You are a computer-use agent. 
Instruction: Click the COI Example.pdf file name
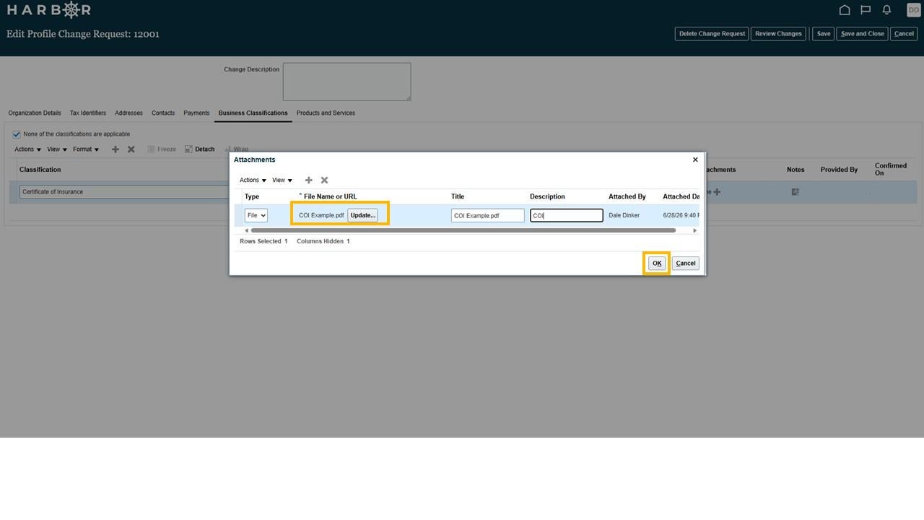[x=321, y=215]
